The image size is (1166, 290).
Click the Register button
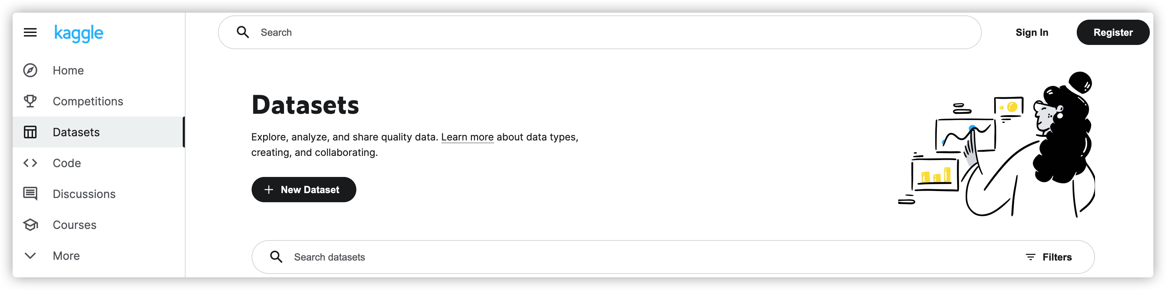point(1113,33)
